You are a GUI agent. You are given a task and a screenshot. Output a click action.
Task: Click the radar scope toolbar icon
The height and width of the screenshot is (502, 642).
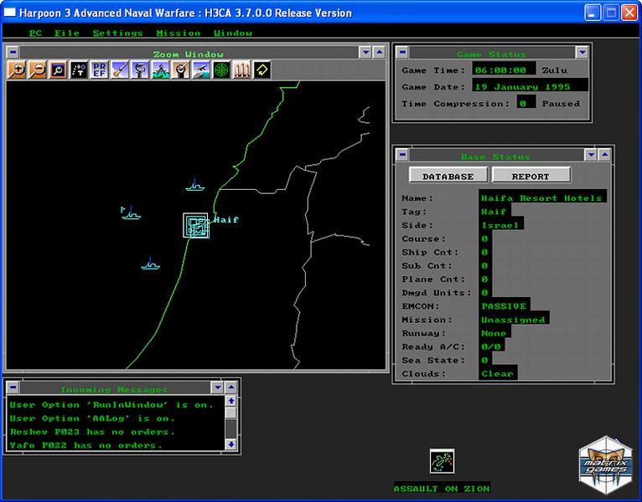[221, 70]
